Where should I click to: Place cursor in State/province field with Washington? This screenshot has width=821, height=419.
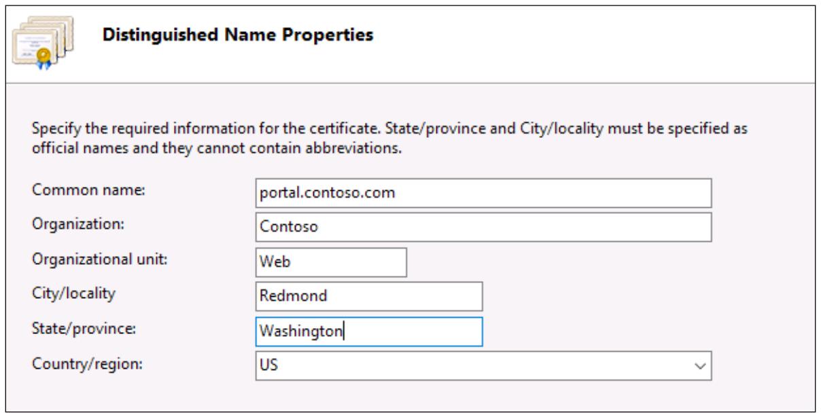(x=368, y=331)
